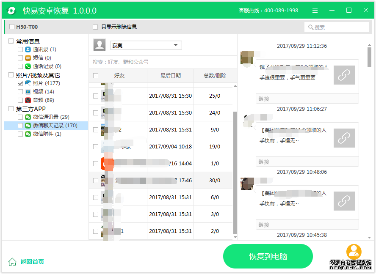Check the 微信聊天记录 (170) checkbox
Viewport: 376px width, 274px height.
click(x=20, y=126)
